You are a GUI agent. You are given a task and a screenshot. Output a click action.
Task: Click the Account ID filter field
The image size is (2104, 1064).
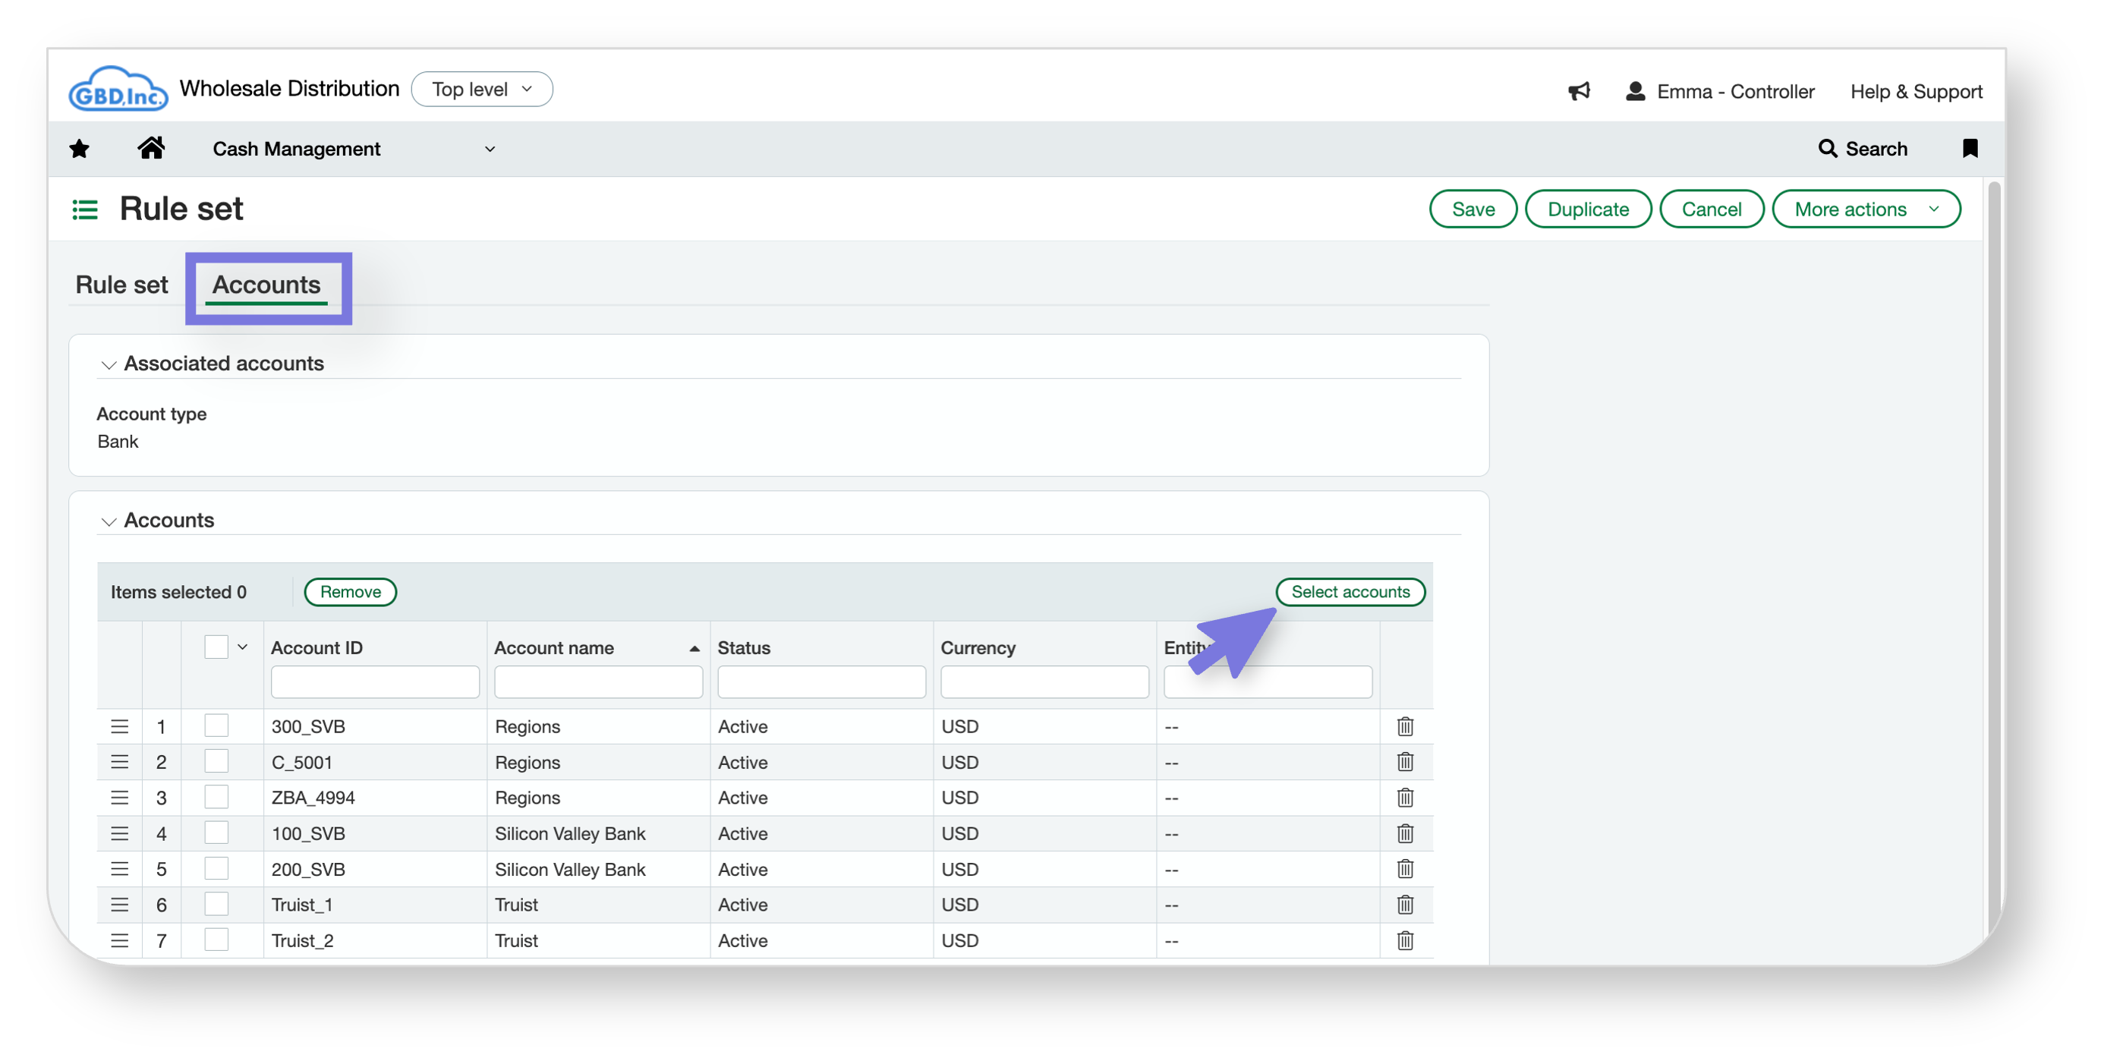pos(375,681)
